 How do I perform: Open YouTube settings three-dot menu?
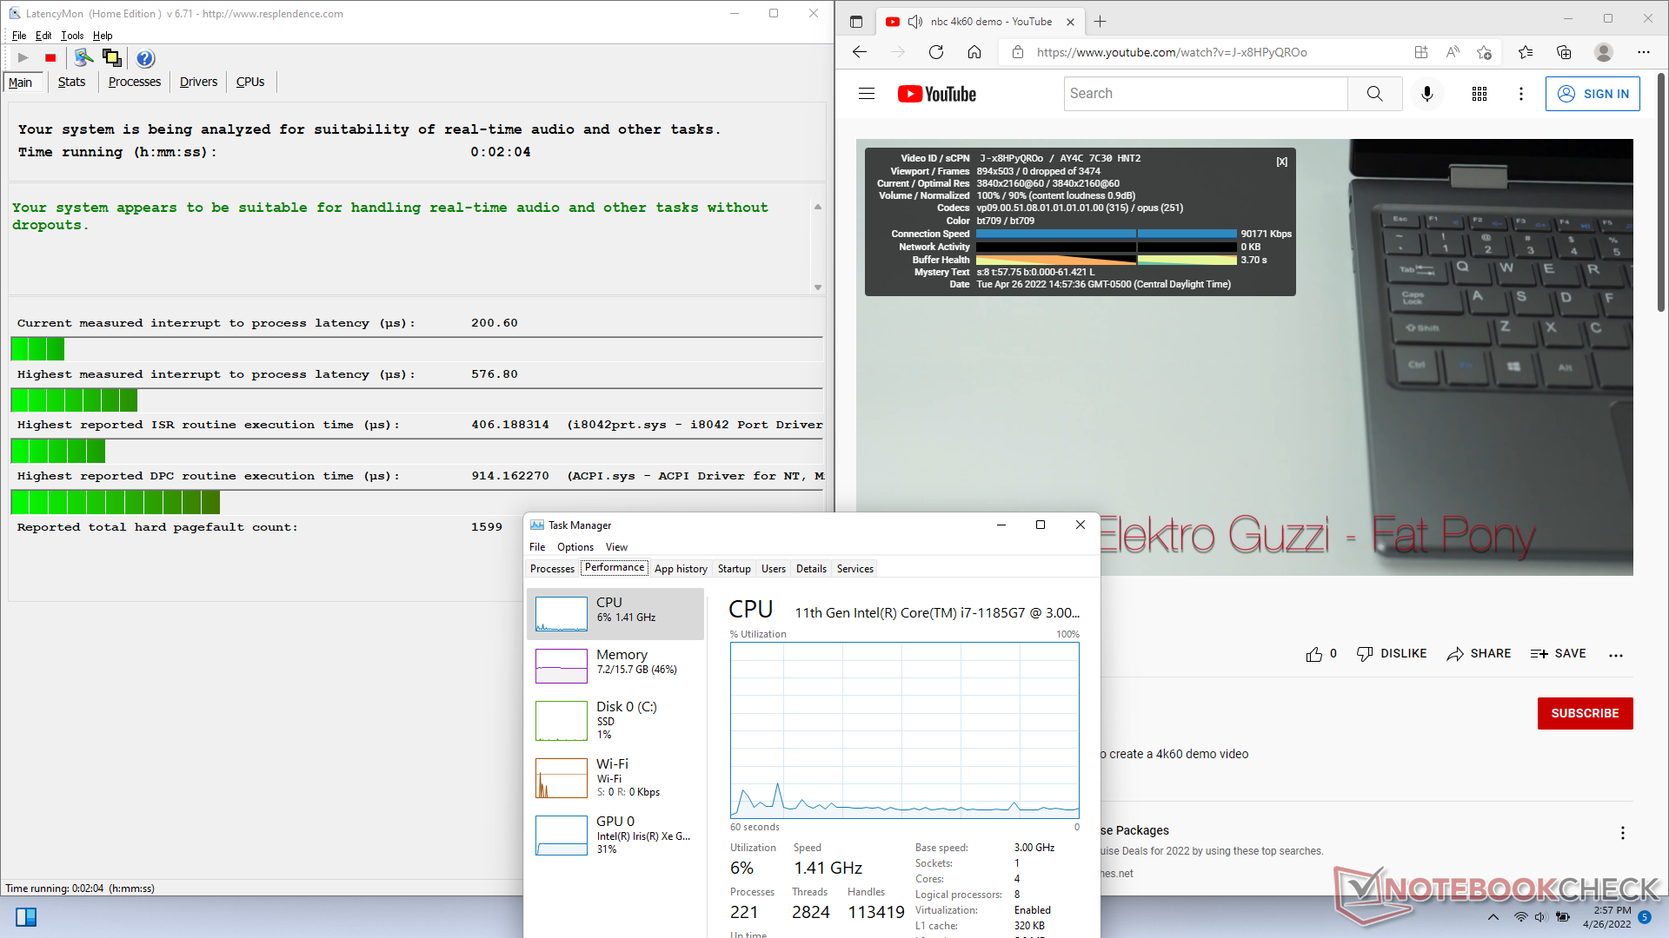pos(1521,94)
